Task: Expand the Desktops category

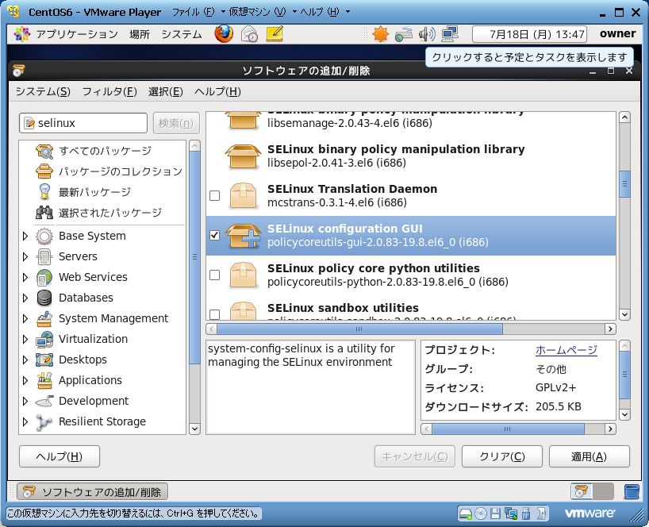Action: (x=25, y=360)
